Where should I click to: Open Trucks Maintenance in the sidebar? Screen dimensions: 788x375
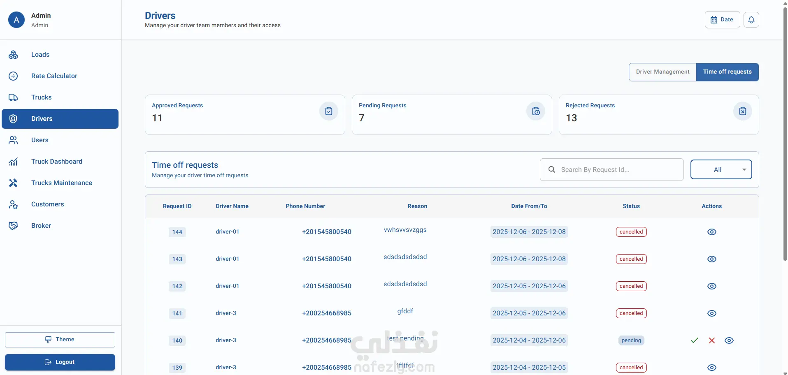(60, 183)
